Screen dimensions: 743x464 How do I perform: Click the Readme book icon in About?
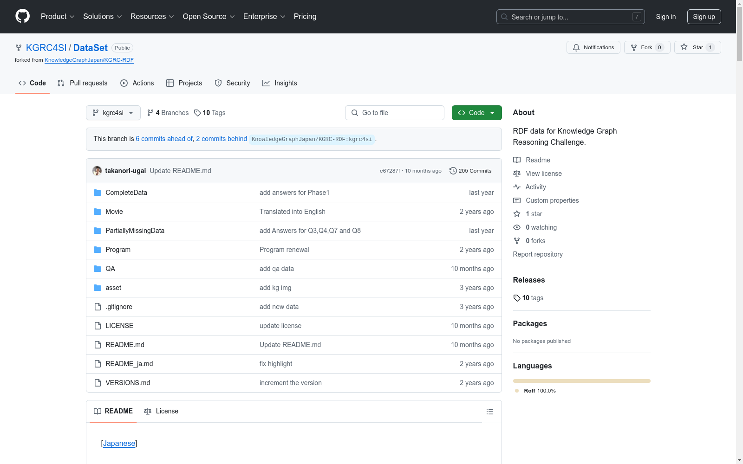517,160
